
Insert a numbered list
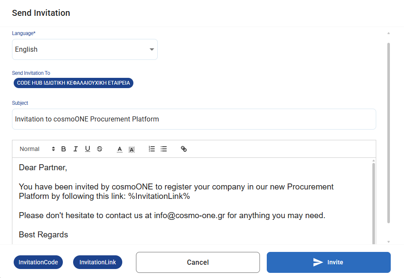pyautogui.click(x=152, y=149)
